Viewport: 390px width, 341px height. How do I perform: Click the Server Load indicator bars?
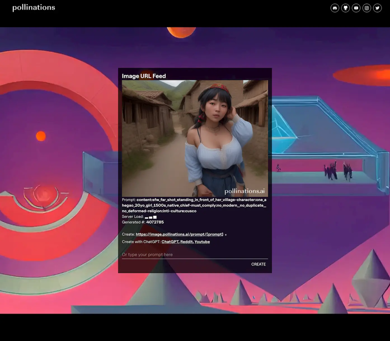(x=151, y=217)
